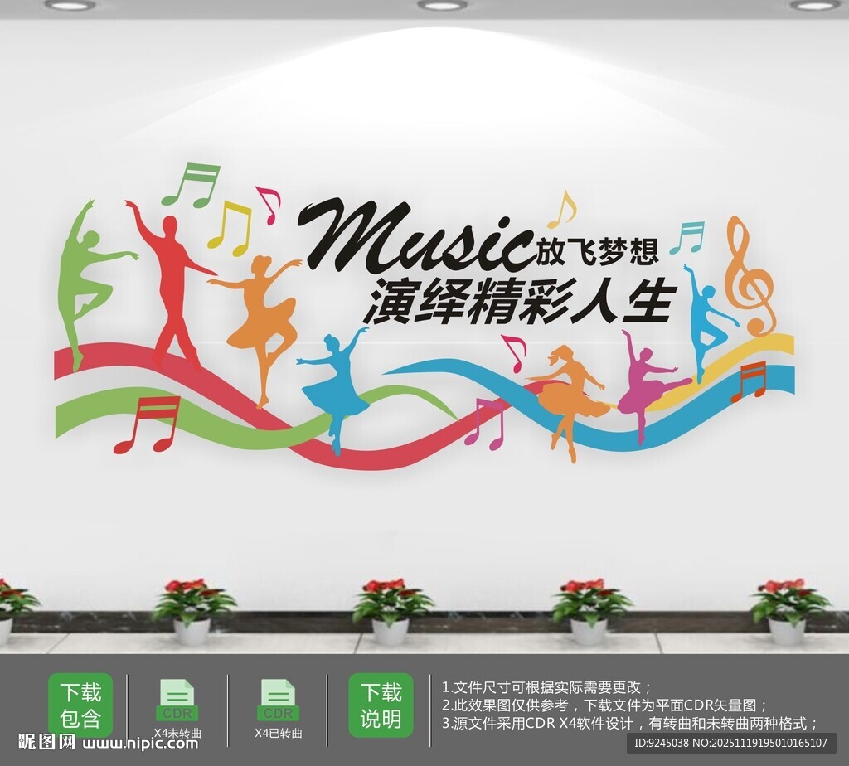The width and height of the screenshot is (849, 766).
Task: Click the 放飞梦想 text
Action: tap(597, 250)
